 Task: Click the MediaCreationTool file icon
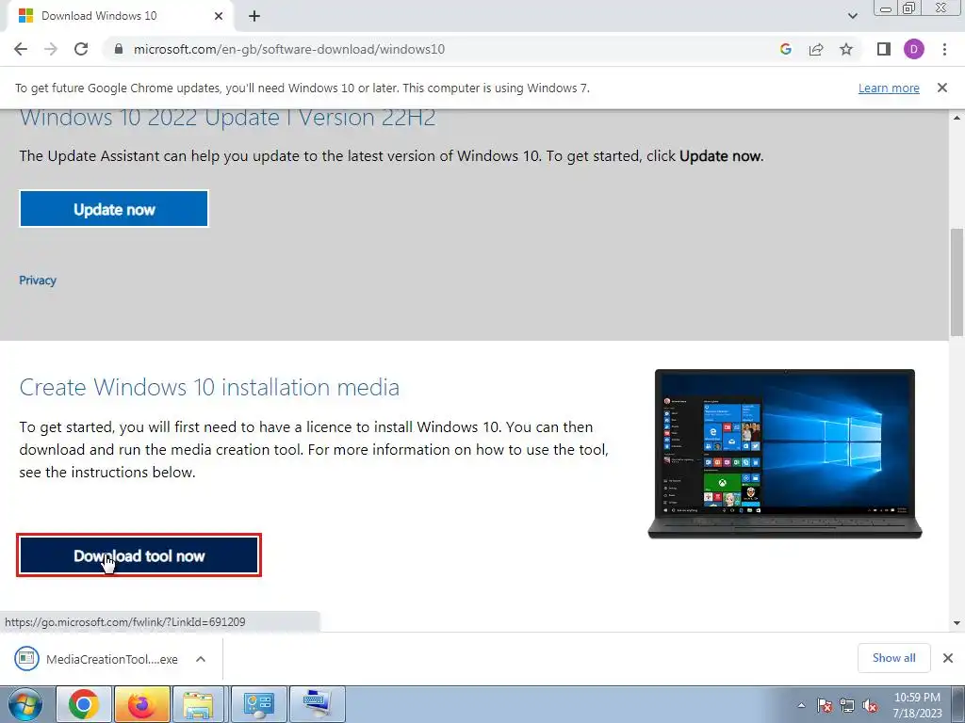[x=26, y=659]
